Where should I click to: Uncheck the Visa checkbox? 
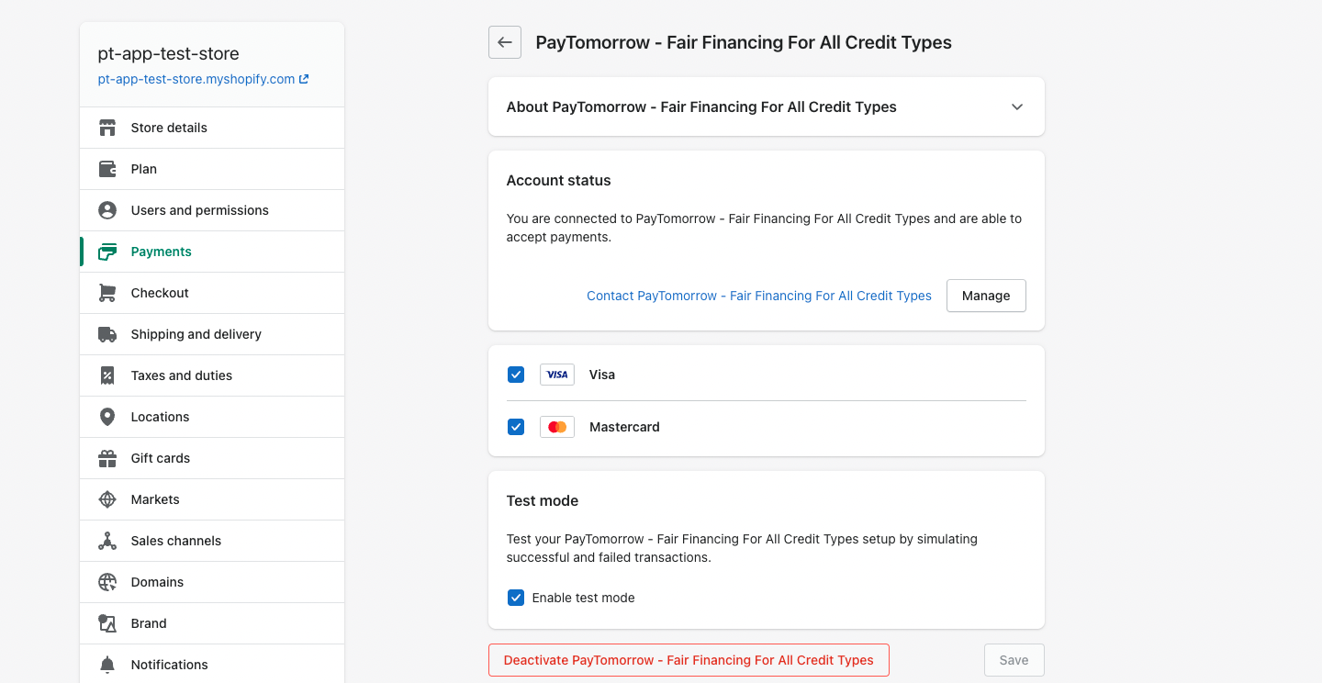pyautogui.click(x=516, y=375)
